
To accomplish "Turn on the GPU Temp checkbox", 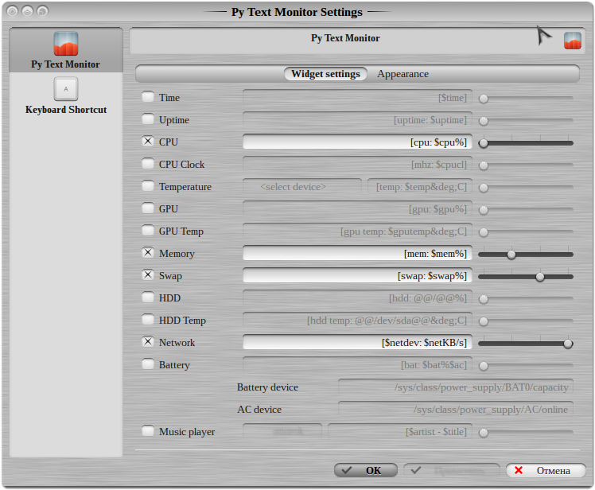I will pyautogui.click(x=148, y=231).
